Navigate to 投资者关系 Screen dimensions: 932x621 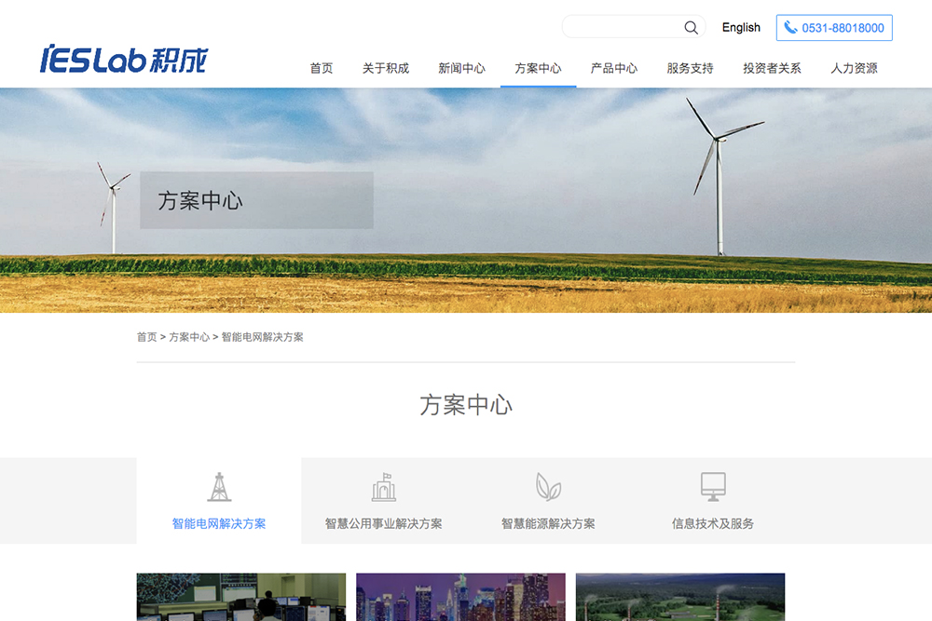tap(772, 68)
